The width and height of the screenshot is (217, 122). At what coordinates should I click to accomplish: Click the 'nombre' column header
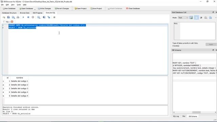20,78
